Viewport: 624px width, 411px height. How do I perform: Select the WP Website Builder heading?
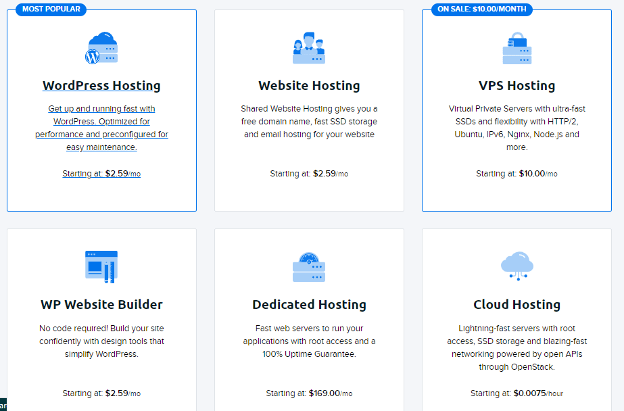[101, 304]
